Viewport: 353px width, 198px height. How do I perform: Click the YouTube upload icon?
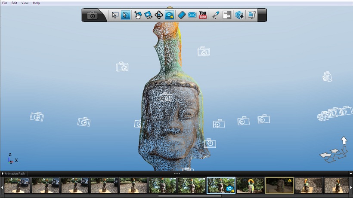[203, 15]
